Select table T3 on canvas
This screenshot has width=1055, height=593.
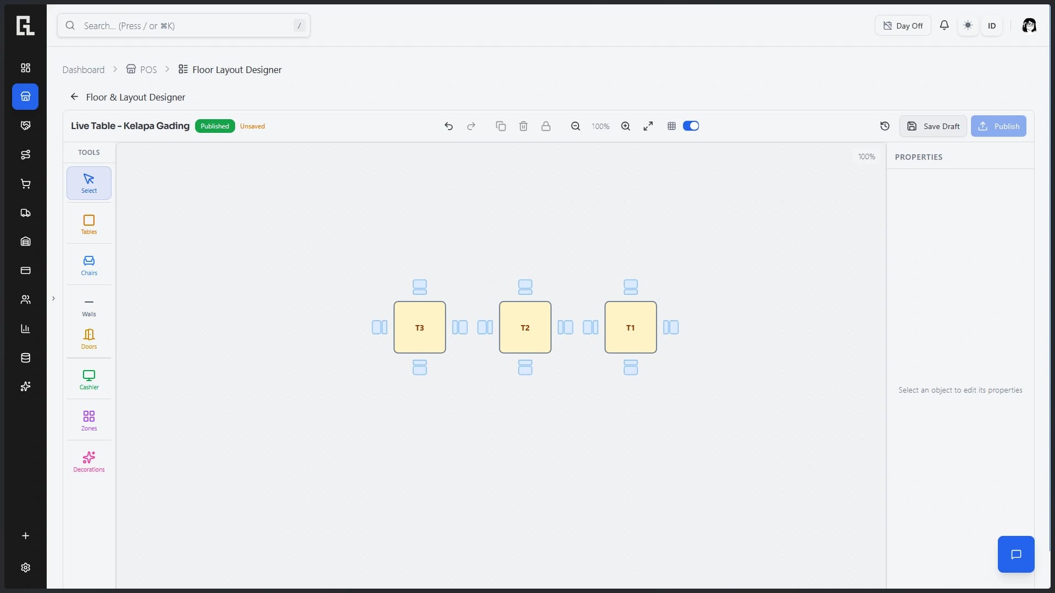click(420, 327)
